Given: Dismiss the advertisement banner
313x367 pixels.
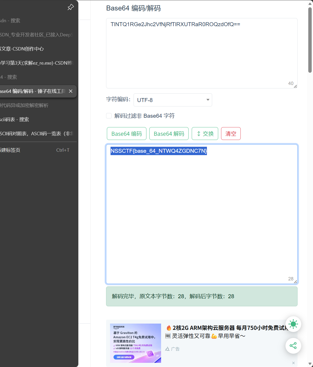Looking at the screenshot, I should pos(293,363).
